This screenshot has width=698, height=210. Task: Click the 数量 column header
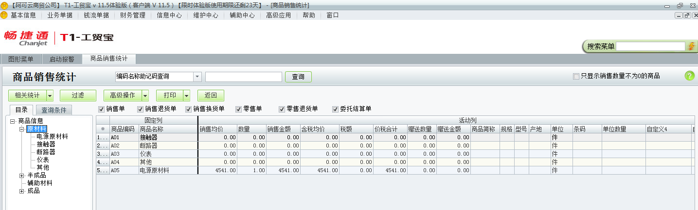[x=251, y=129]
